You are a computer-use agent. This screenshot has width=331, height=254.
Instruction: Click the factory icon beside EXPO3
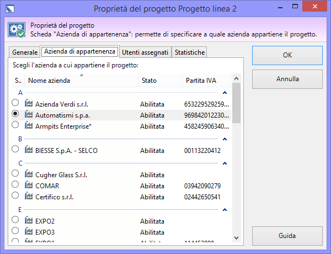29,231
